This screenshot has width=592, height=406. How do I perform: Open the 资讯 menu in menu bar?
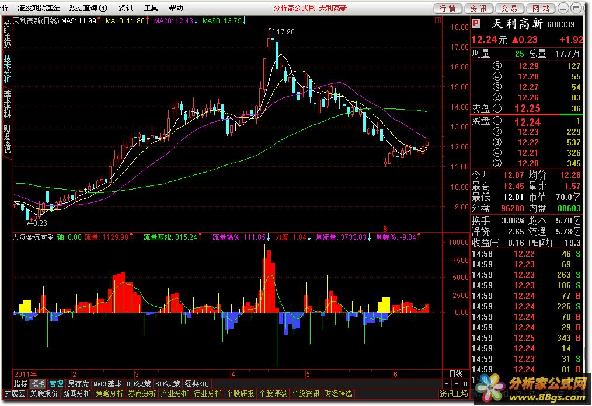126,8
